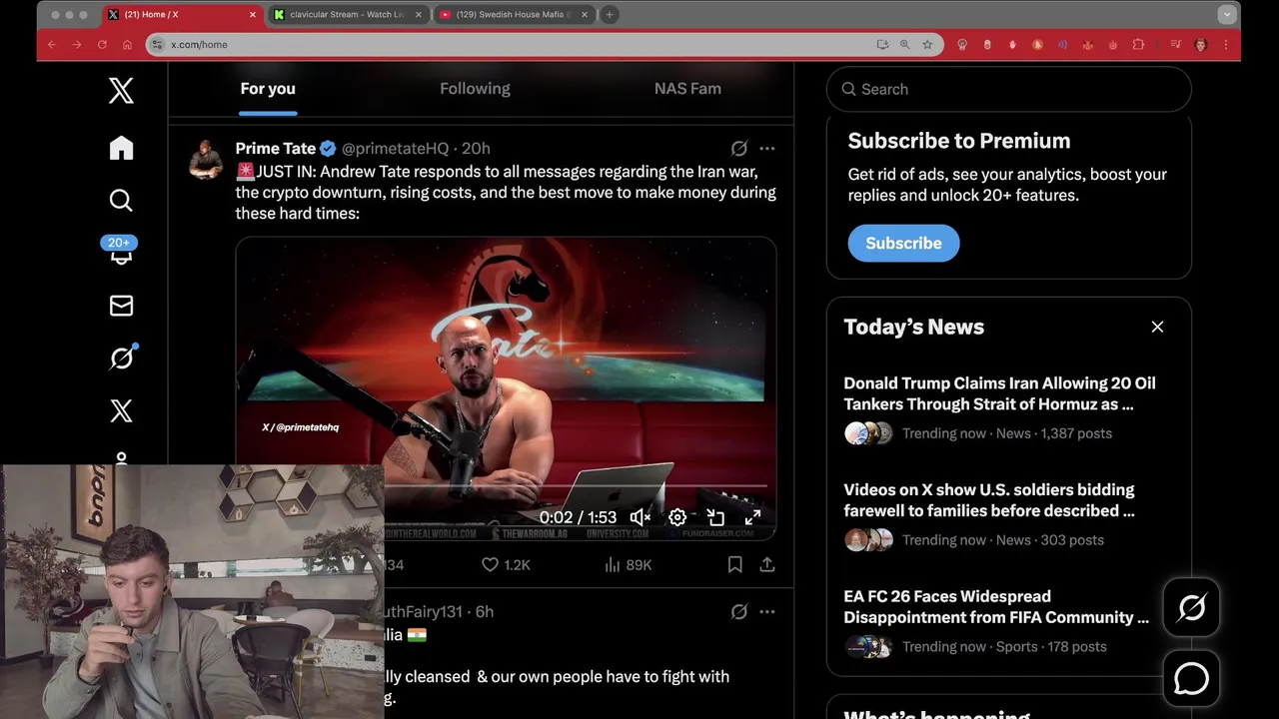Open Explore via the sidebar magnifier icon
1279x719 pixels.
coord(121,201)
